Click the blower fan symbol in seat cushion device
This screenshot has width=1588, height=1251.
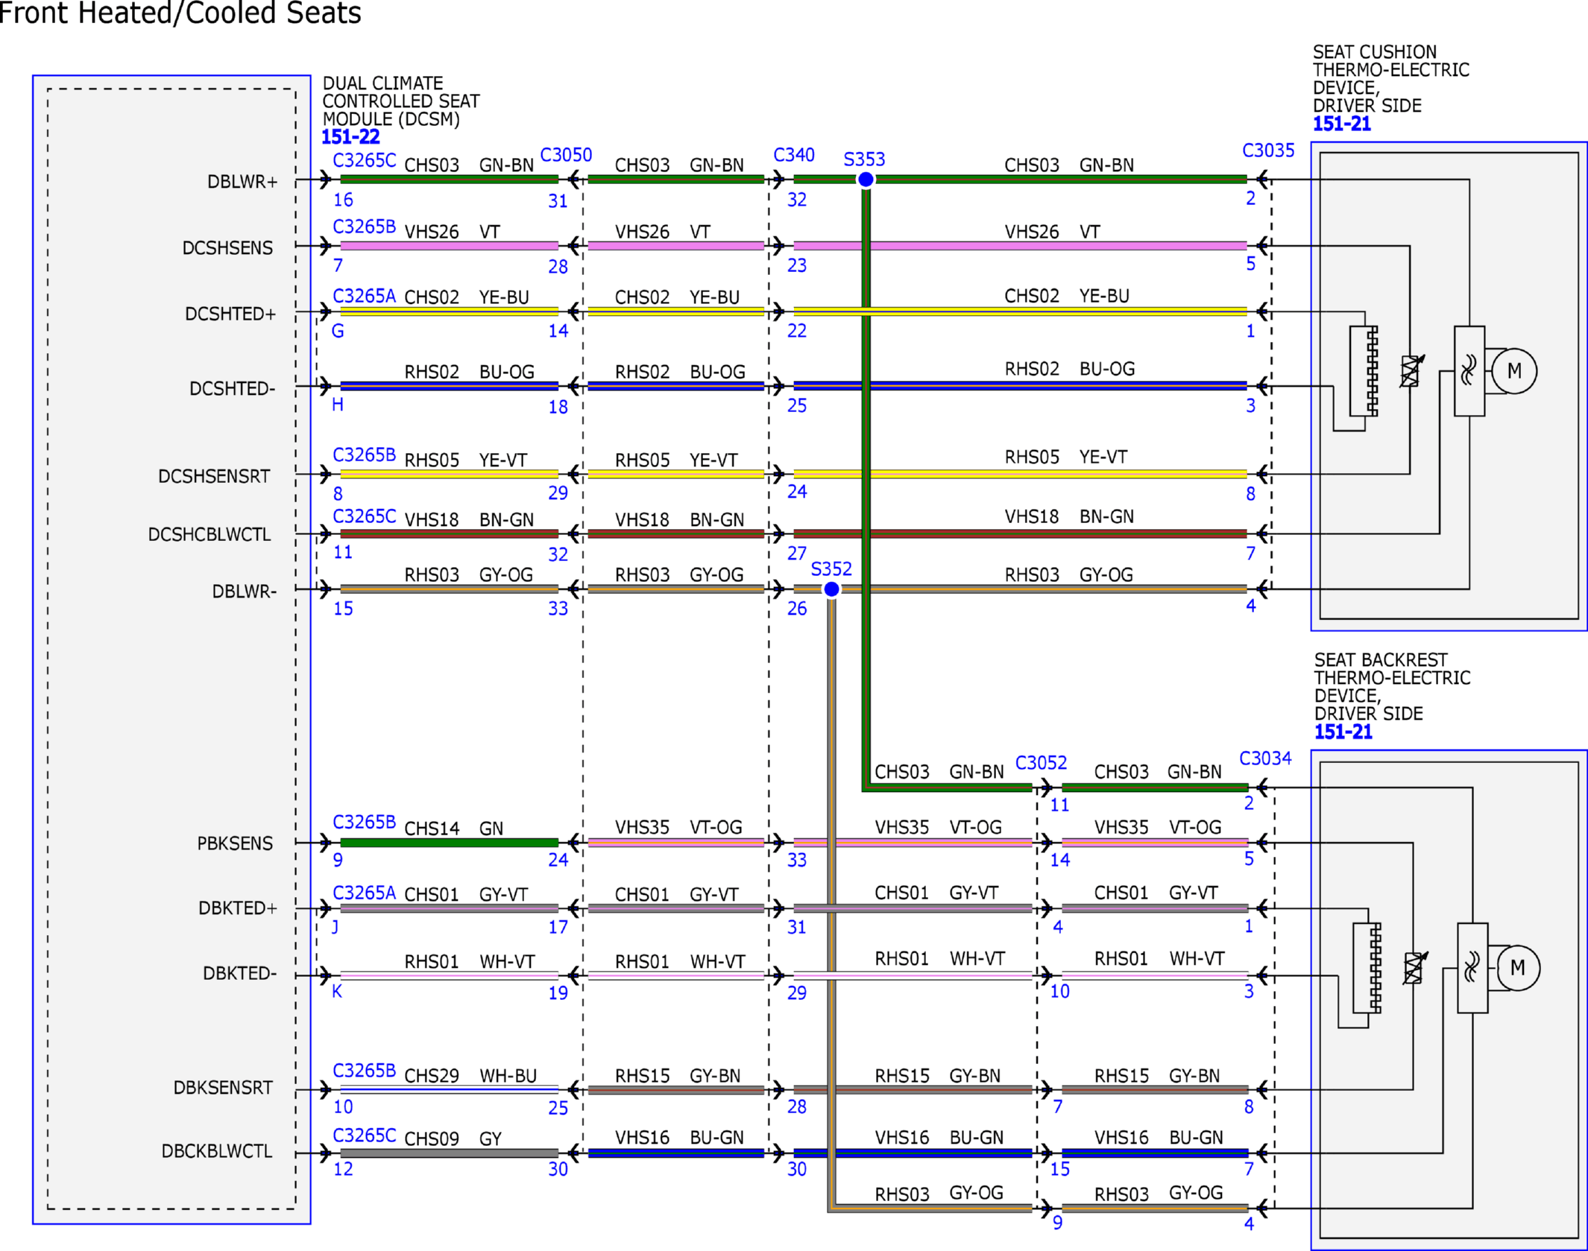pos(1469,371)
